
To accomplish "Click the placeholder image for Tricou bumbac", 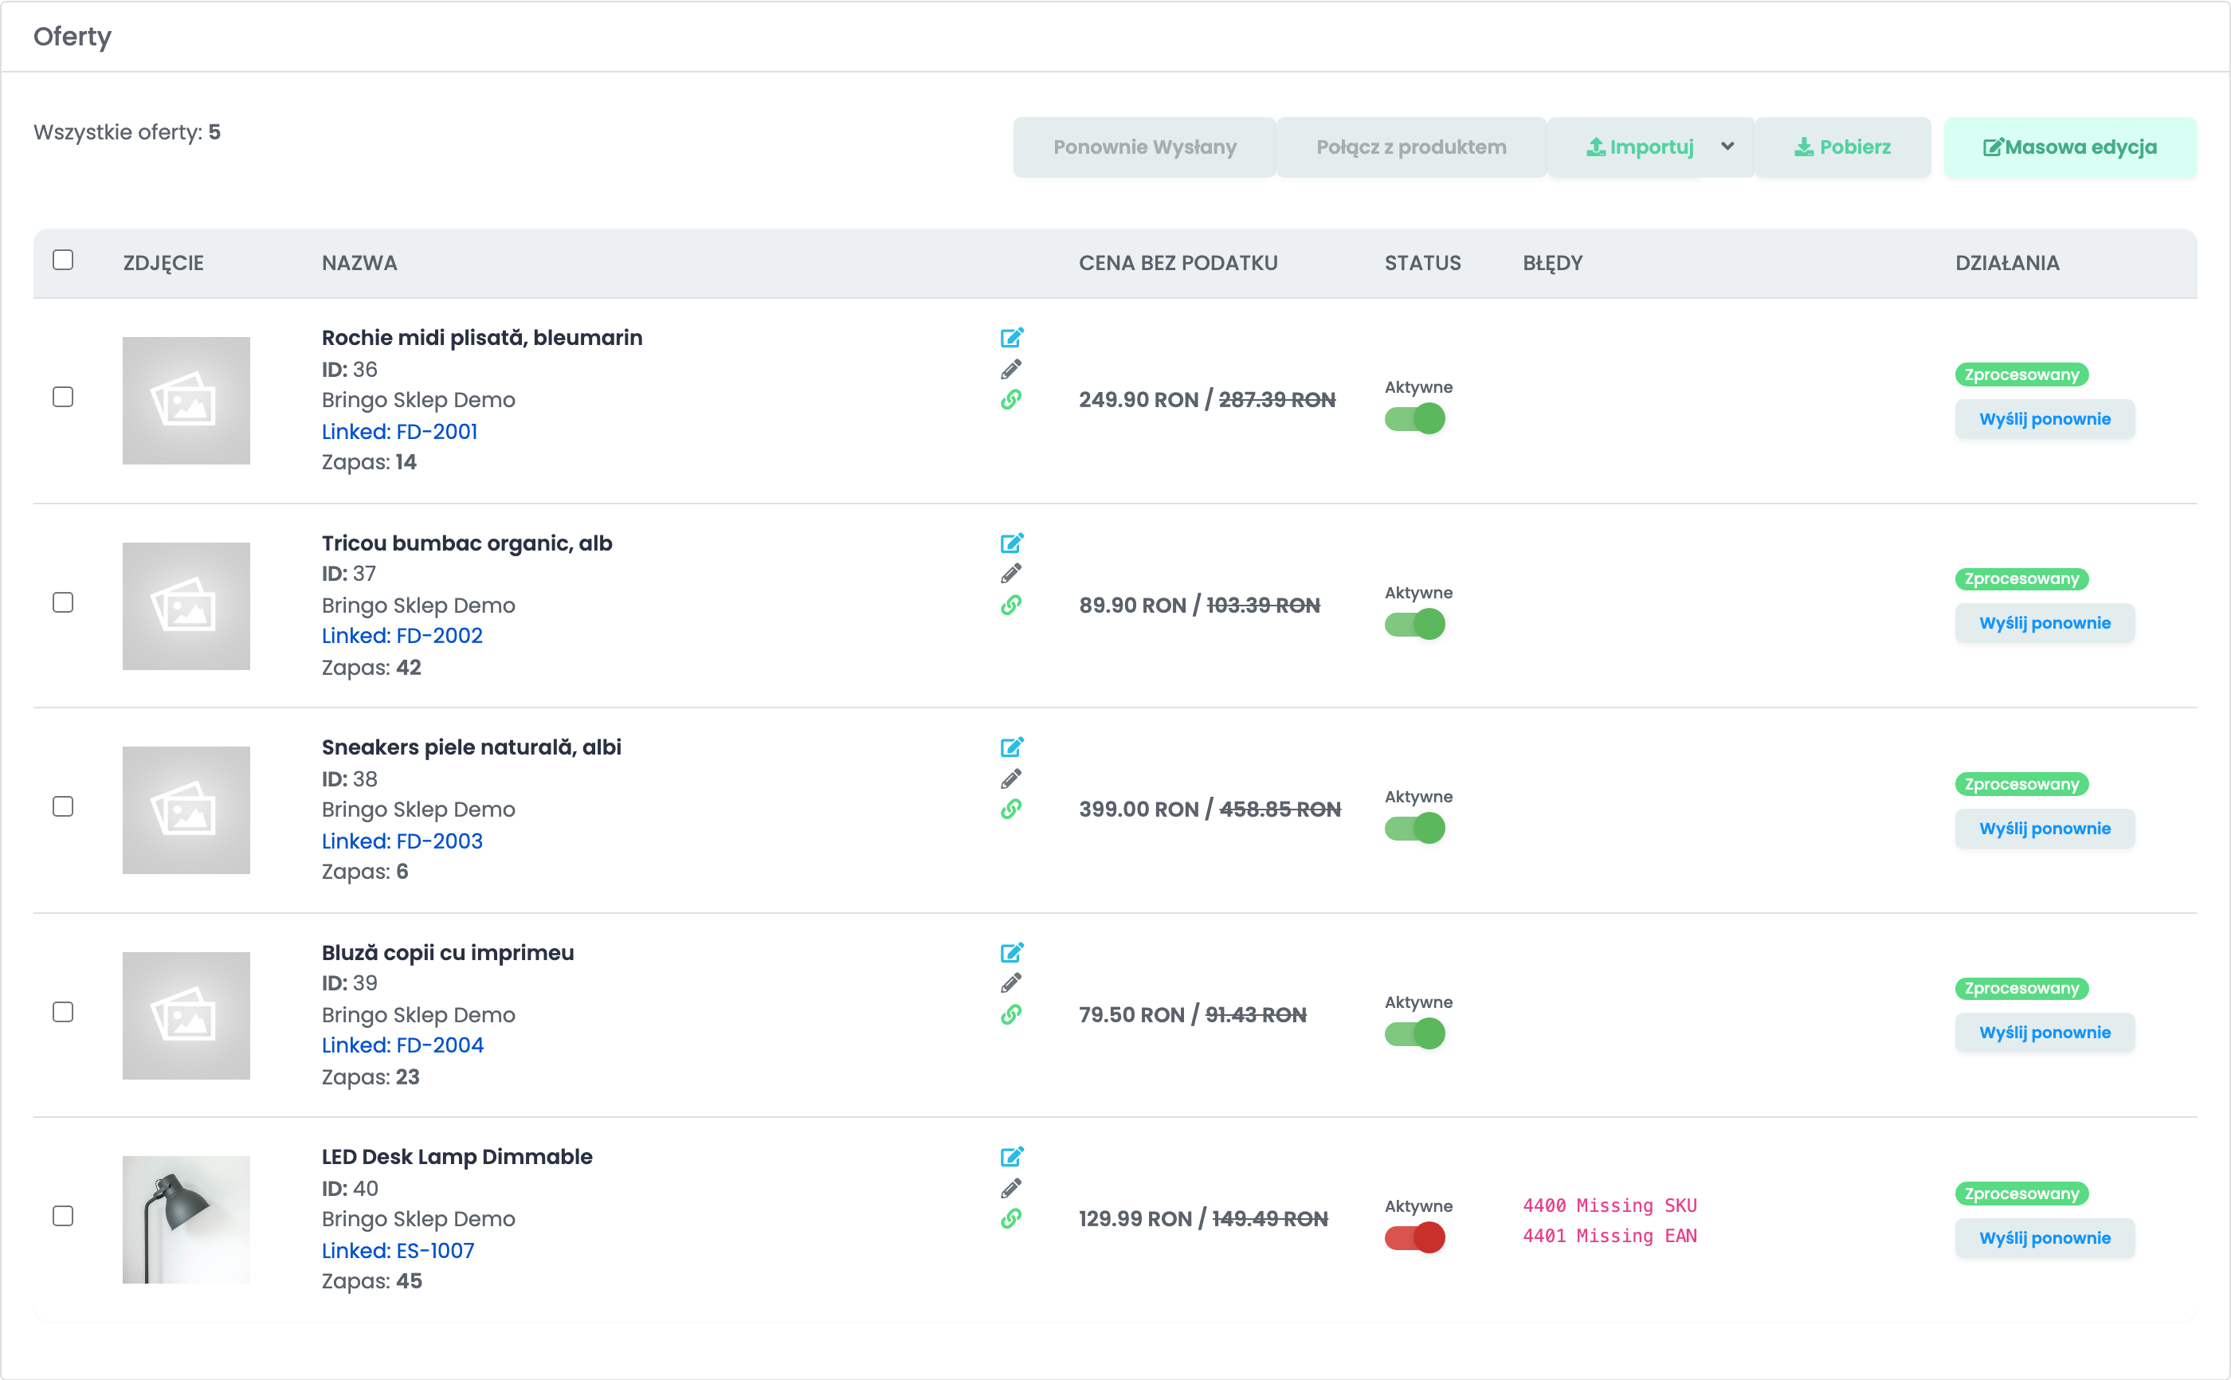I will 186,606.
